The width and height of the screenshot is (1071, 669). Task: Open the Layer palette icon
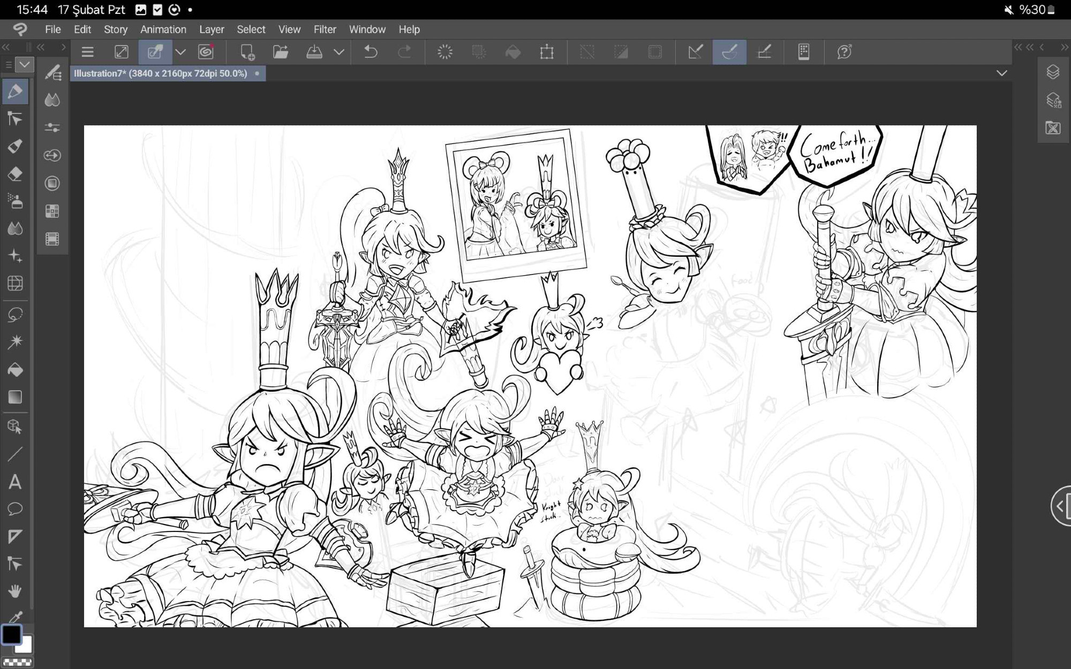click(1053, 72)
